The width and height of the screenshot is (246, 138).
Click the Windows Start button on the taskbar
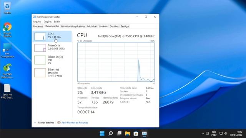102,133
